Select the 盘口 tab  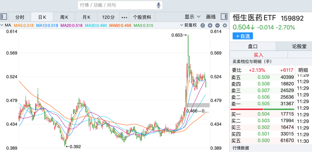[253, 47]
